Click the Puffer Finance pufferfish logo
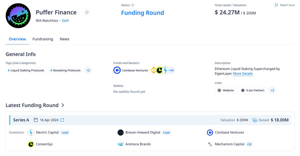This screenshot has height=156, width=300. 18,16
